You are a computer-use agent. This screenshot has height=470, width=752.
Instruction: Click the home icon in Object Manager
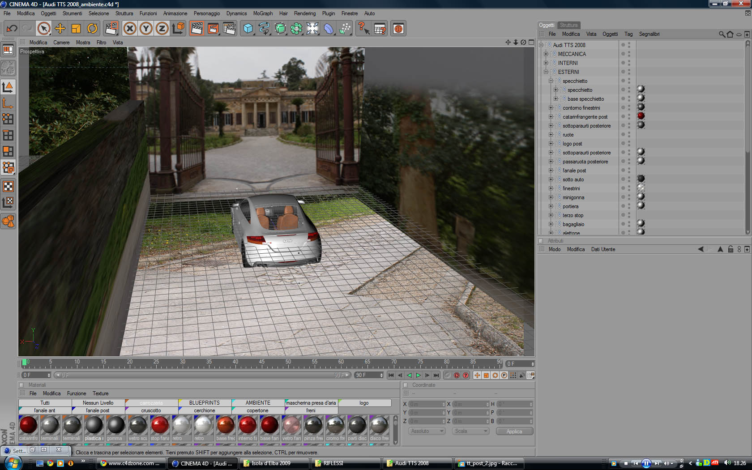click(x=730, y=34)
